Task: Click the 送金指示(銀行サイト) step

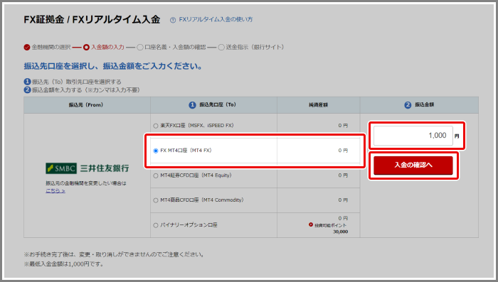Action: 251,48
